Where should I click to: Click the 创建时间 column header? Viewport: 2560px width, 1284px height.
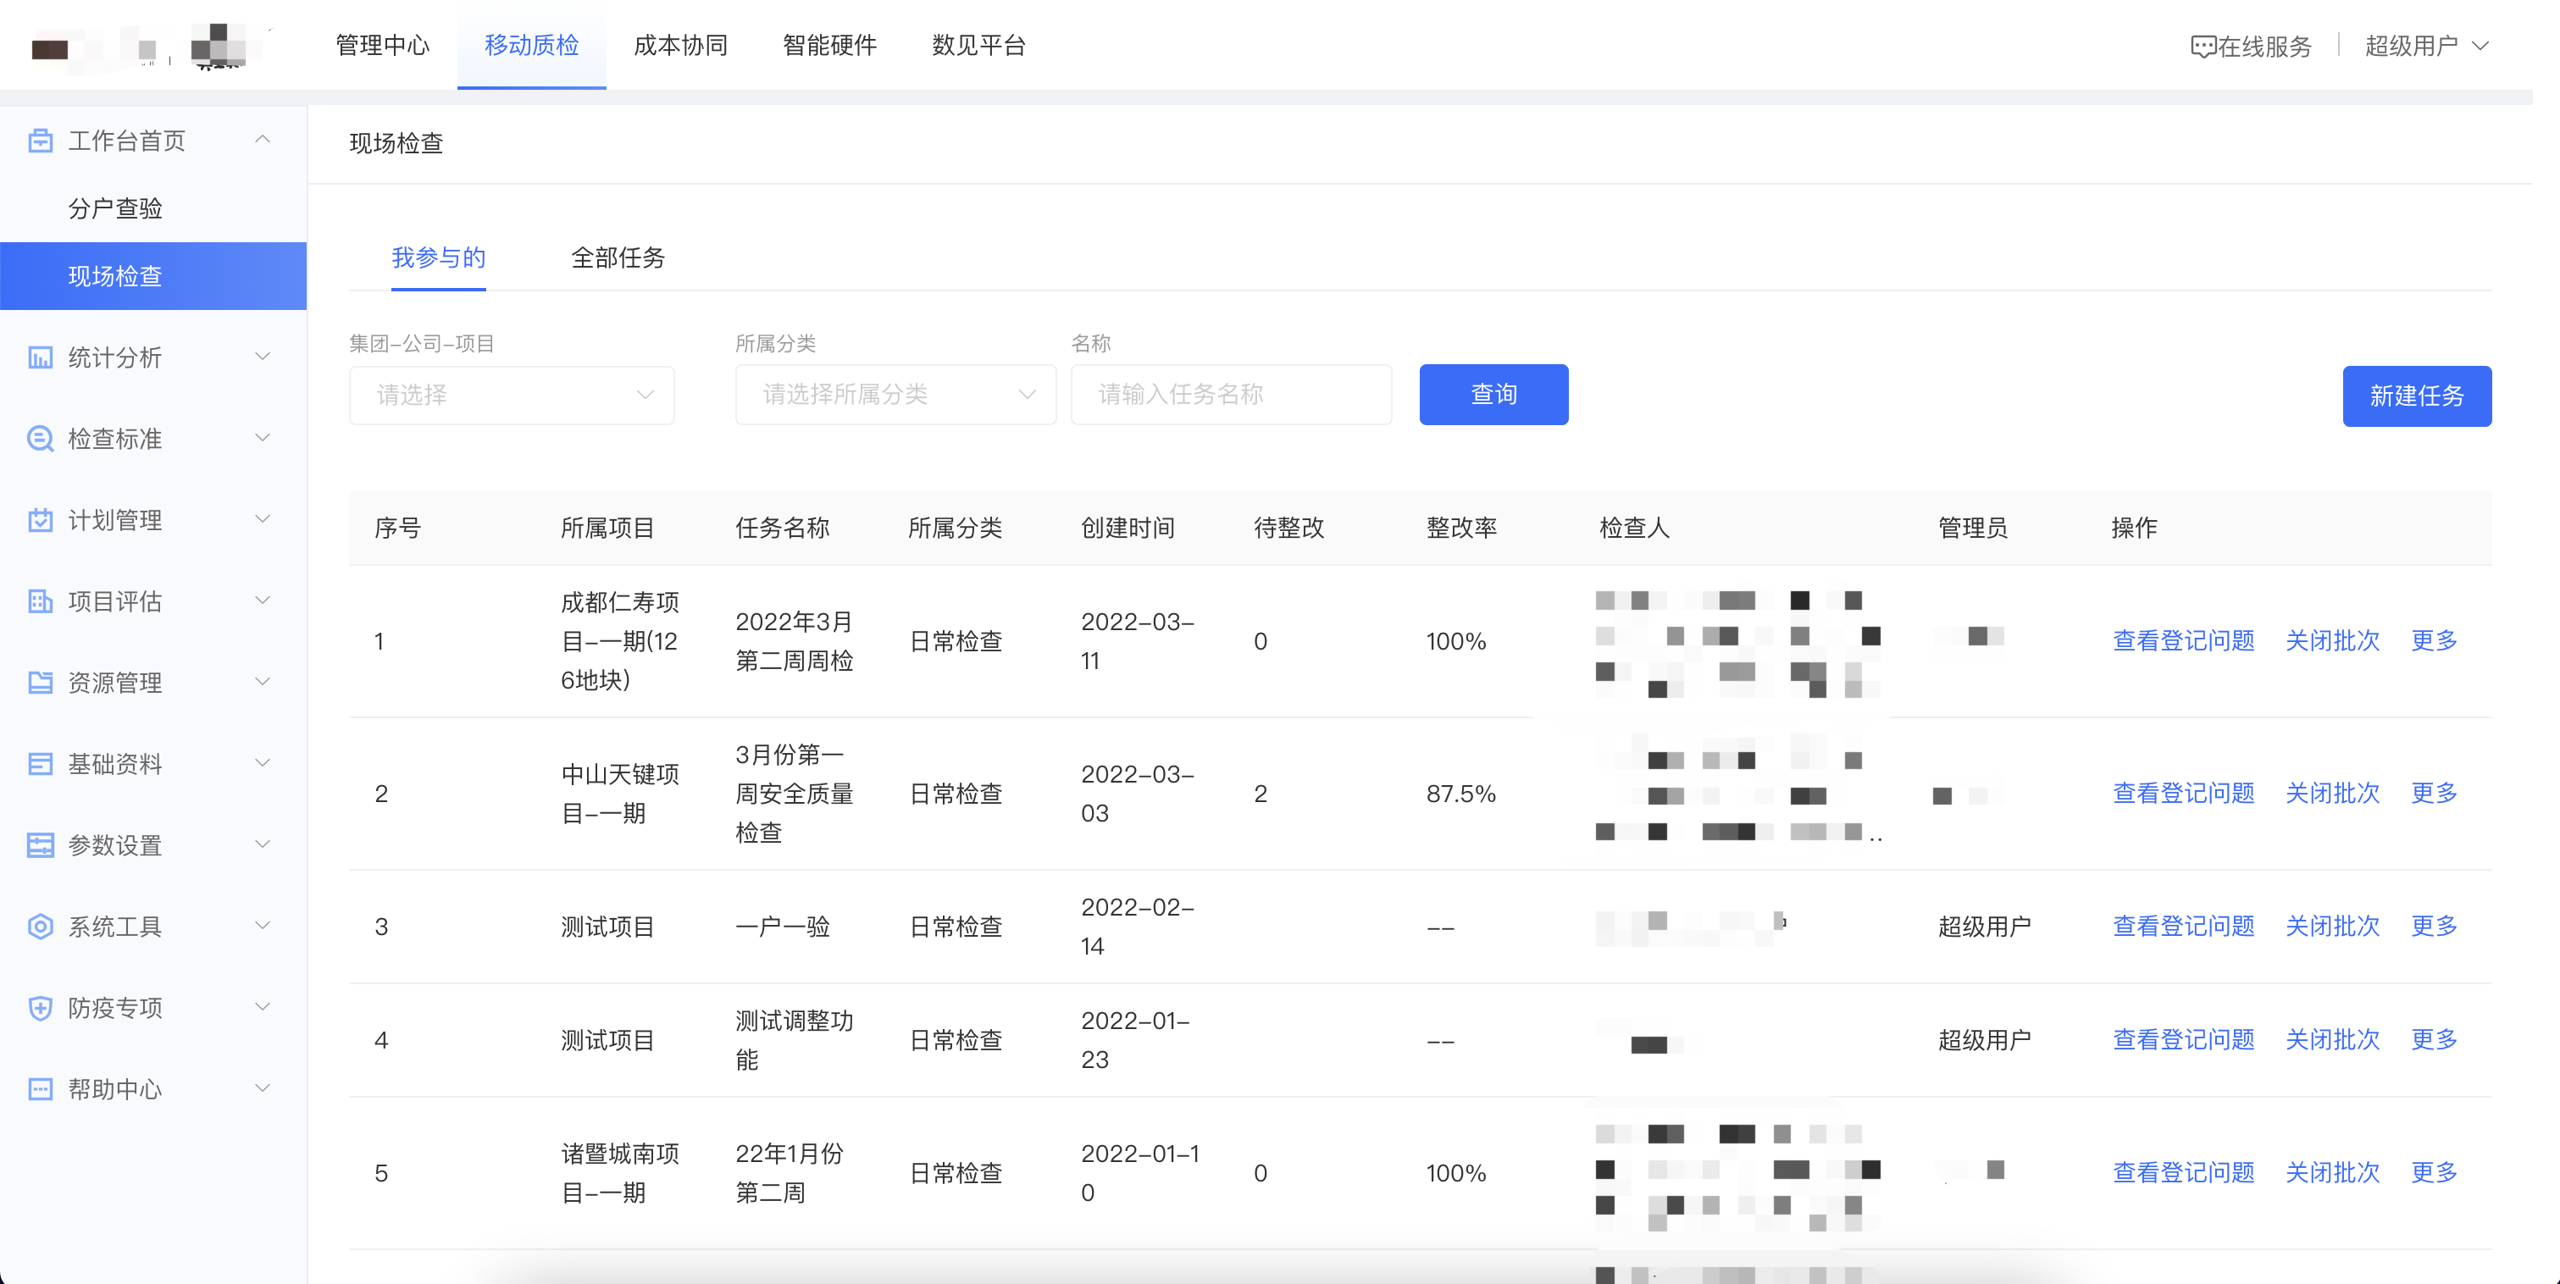pyautogui.click(x=1128, y=528)
